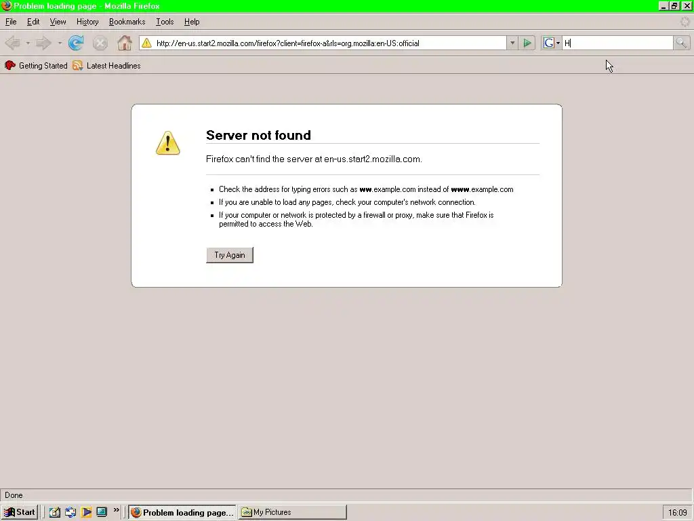Click the green Go arrow button
This screenshot has height=521, width=694.
click(527, 43)
